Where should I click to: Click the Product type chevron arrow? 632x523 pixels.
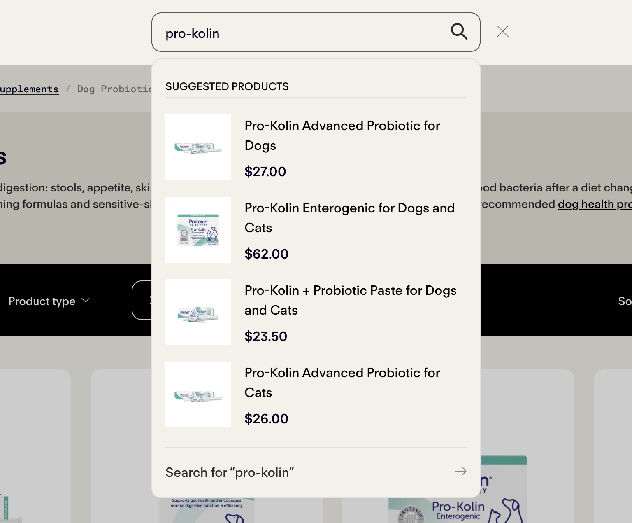point(86,301)
